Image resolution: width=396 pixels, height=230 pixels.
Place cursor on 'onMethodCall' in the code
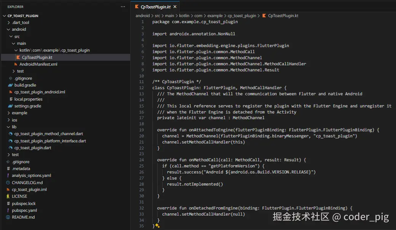click(203, 160)
